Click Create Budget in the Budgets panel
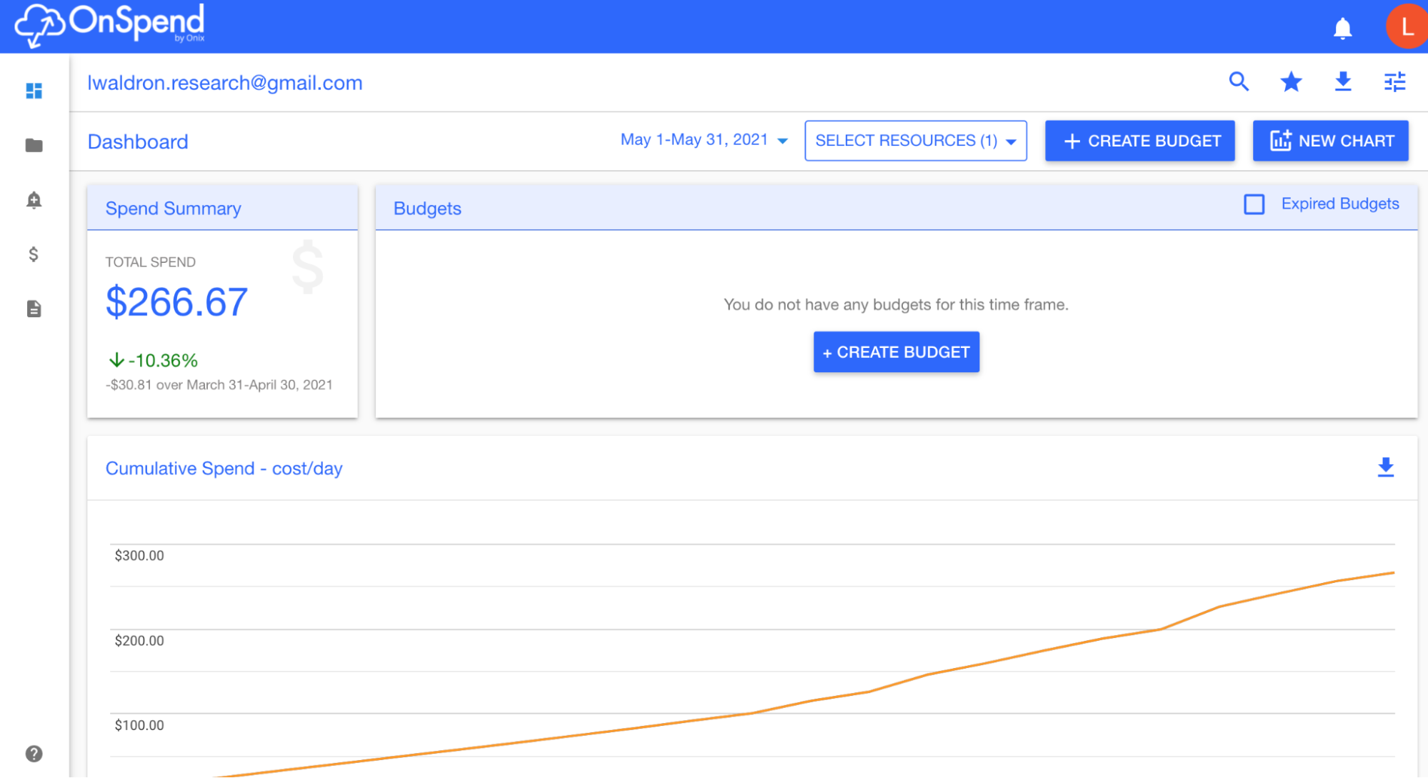This screenshot has width=1428, height=778. point(896,352)
